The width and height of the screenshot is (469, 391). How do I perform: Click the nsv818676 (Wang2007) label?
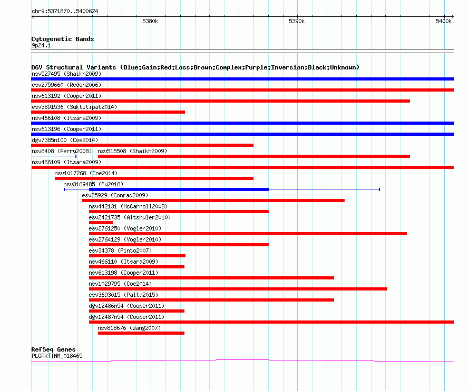129,328
